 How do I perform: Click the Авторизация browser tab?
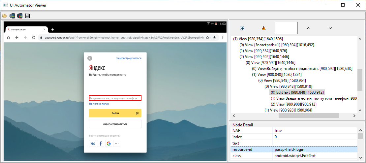26,30
